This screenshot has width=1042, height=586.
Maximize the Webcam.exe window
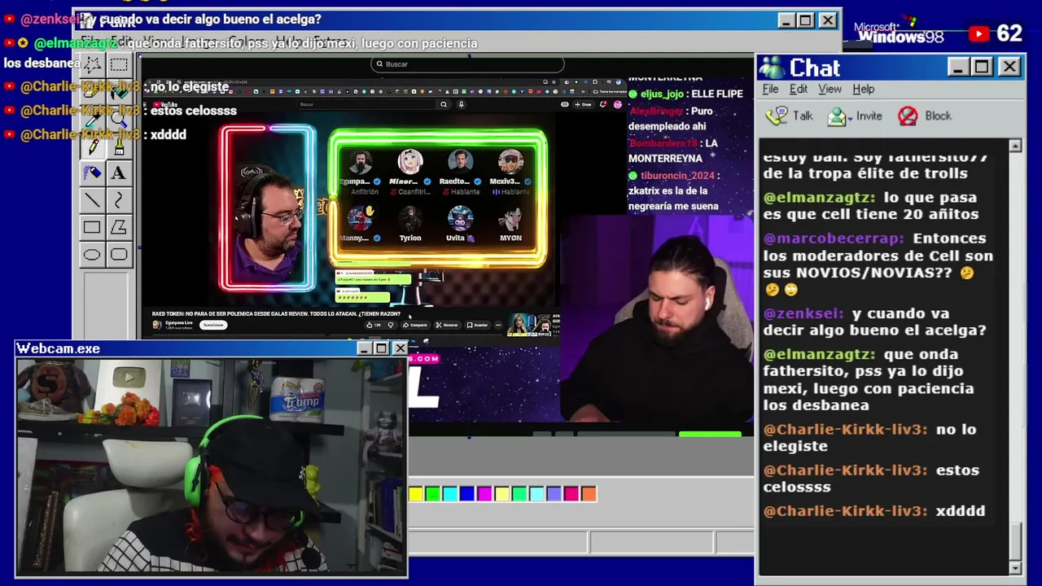[x=381, y=348]
